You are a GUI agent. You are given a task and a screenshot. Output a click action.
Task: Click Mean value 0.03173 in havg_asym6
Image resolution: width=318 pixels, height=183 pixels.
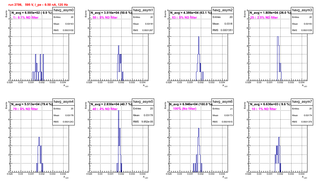click(x=228, y=115)
